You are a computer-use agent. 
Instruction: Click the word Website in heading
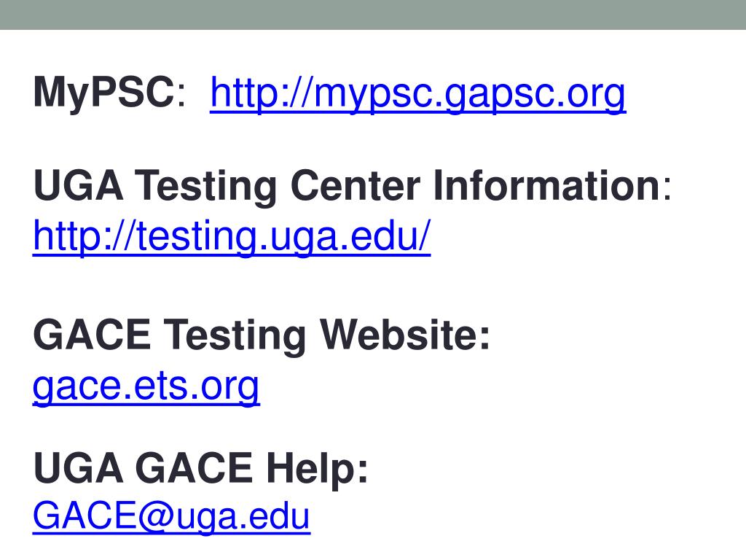pyautogui.click(x=399, y=335)
